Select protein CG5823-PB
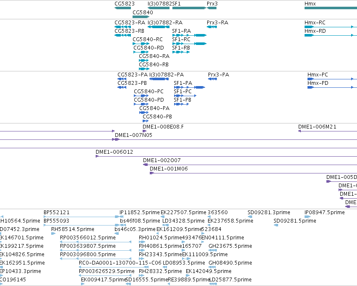 click(132, 83)
